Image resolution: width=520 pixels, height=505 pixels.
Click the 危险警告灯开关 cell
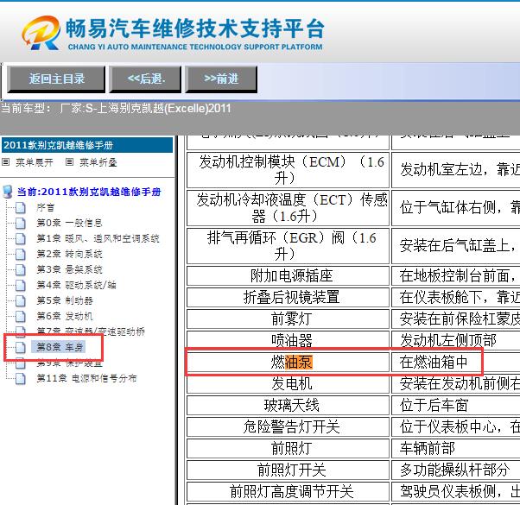[x=288, y=426]
